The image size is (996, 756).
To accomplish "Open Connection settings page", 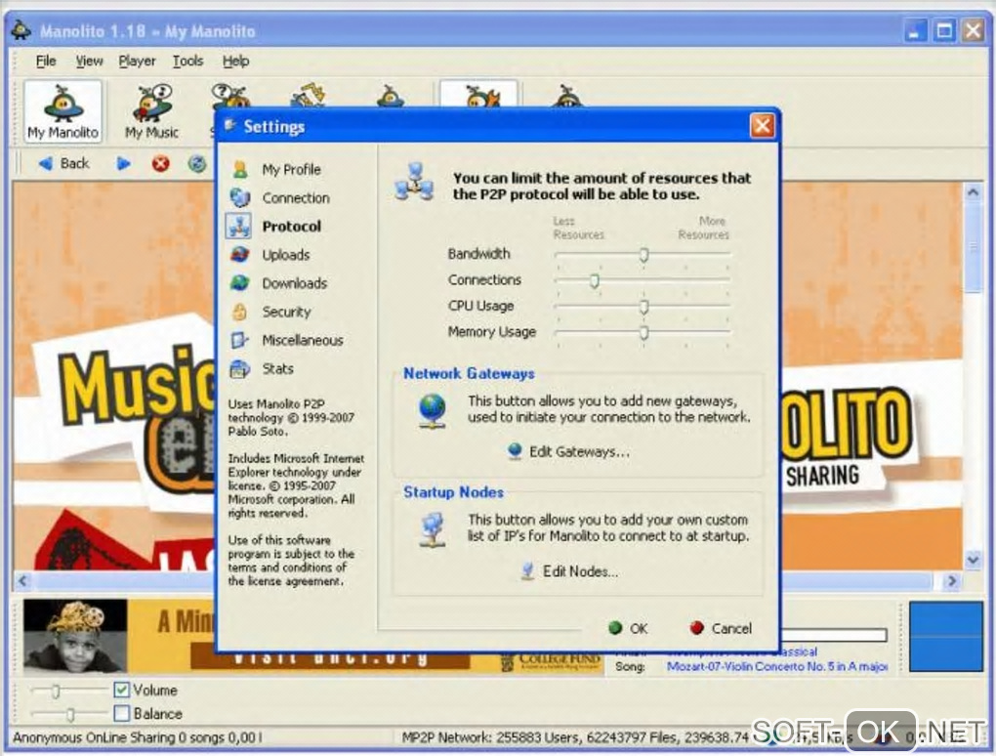I will [x=295, y=198].
